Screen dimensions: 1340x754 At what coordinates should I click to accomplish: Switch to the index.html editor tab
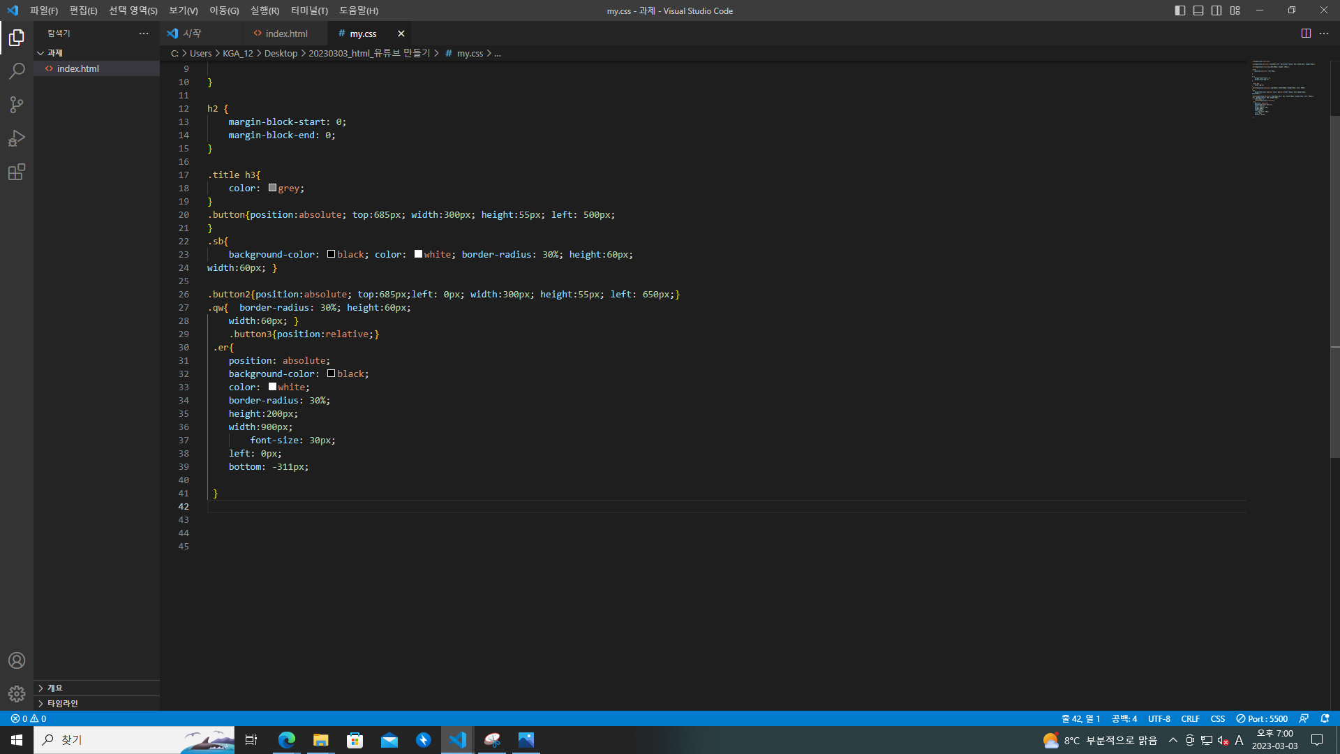point(286,34)
